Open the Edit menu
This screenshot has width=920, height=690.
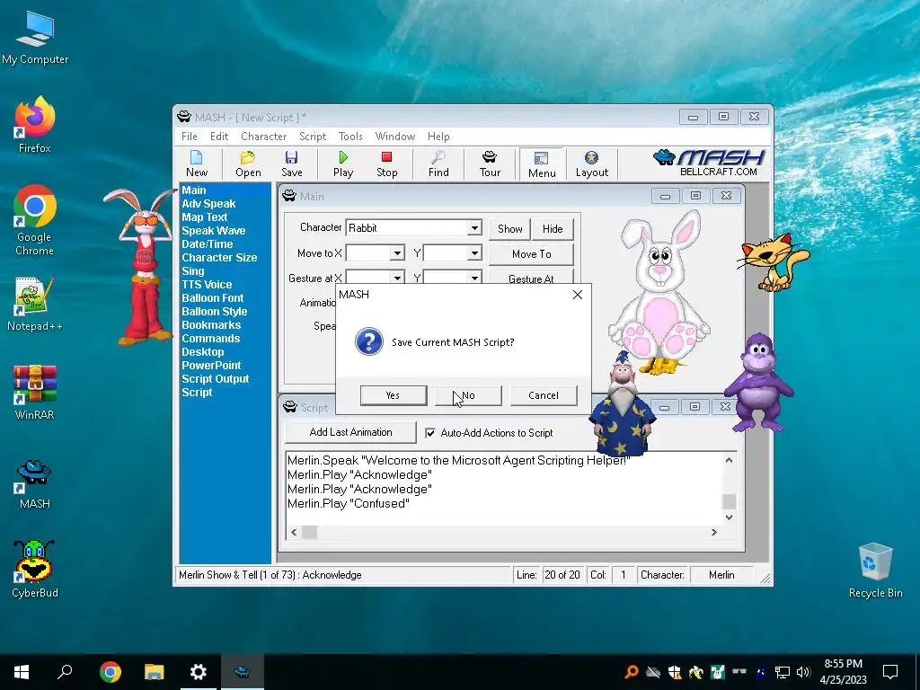point(219,137)
